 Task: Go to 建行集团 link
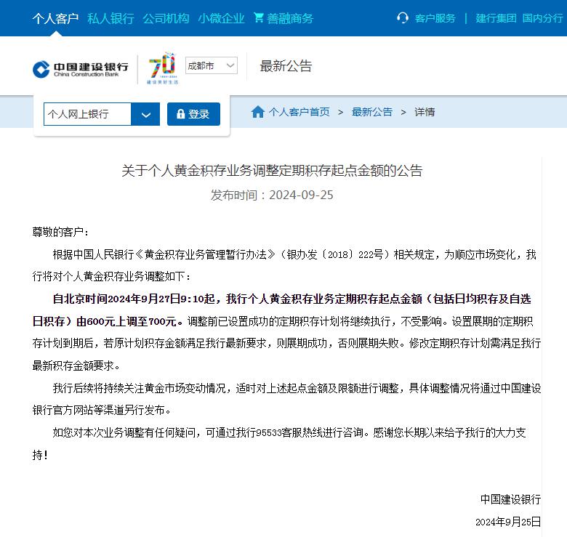[x=496, y=18]
